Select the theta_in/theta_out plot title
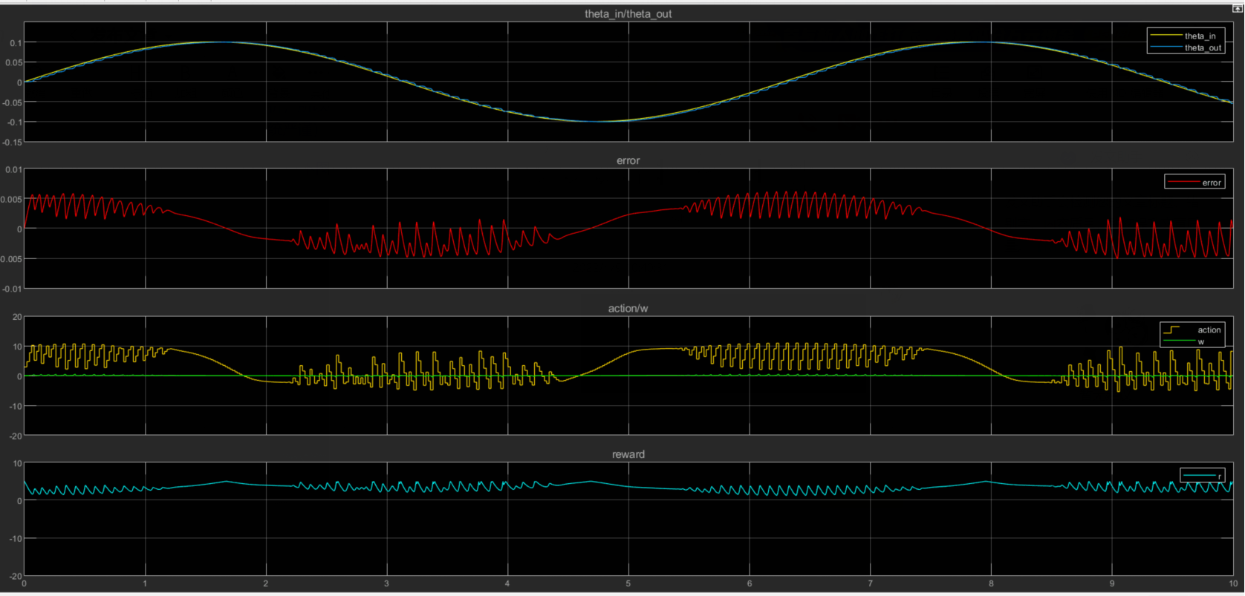The height and width of the screenshot is (596, 1245). tap(628, 14)
